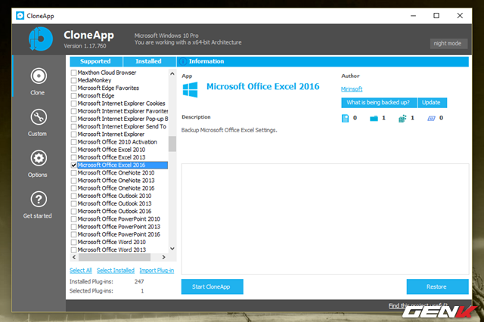Select Microsoft Internet Explorer Cookies entry

tap(121, 104)
